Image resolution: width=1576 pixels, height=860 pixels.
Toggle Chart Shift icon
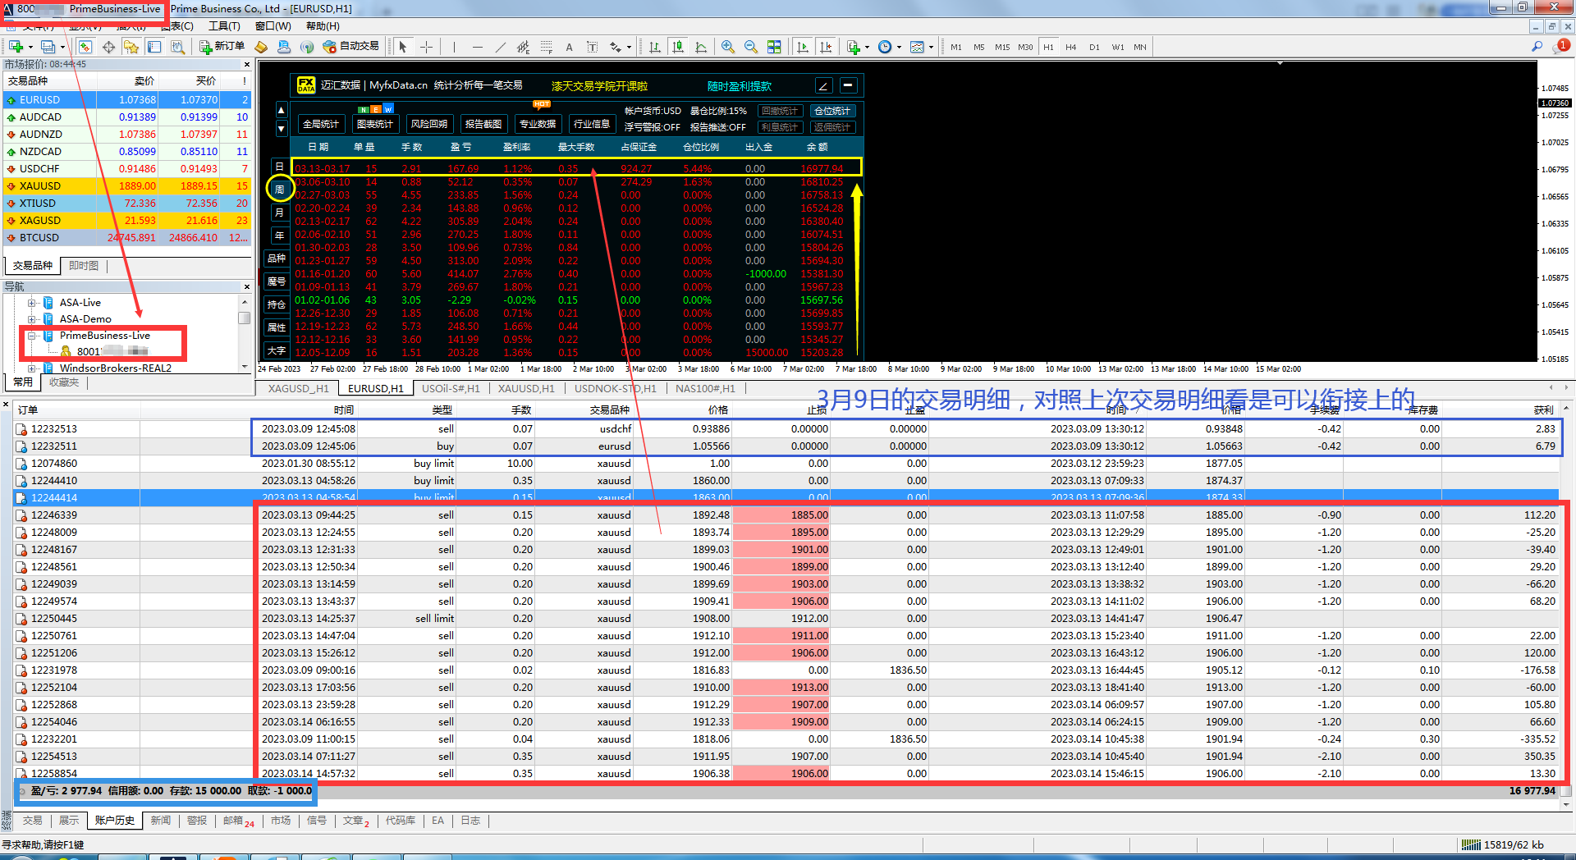point(826,47)
